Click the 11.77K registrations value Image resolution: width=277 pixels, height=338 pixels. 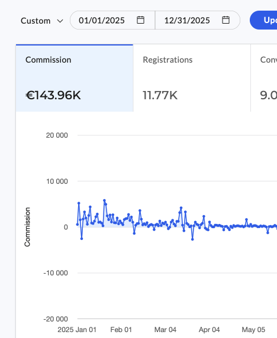(160, 95)
